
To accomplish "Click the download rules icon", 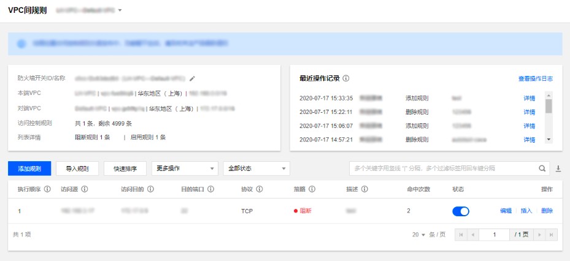I will [558, 168].
